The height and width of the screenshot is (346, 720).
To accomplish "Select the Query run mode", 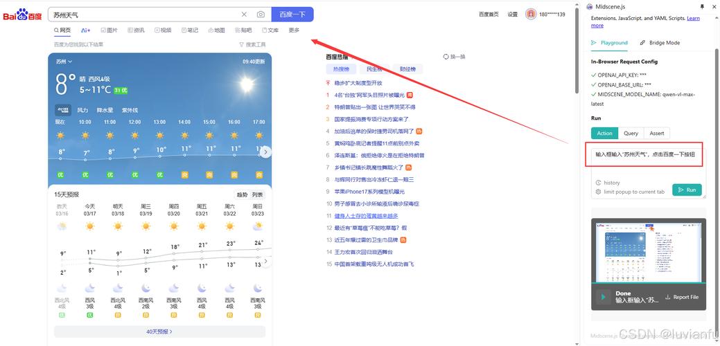I will pyautogui.click(x=631, y=133).
